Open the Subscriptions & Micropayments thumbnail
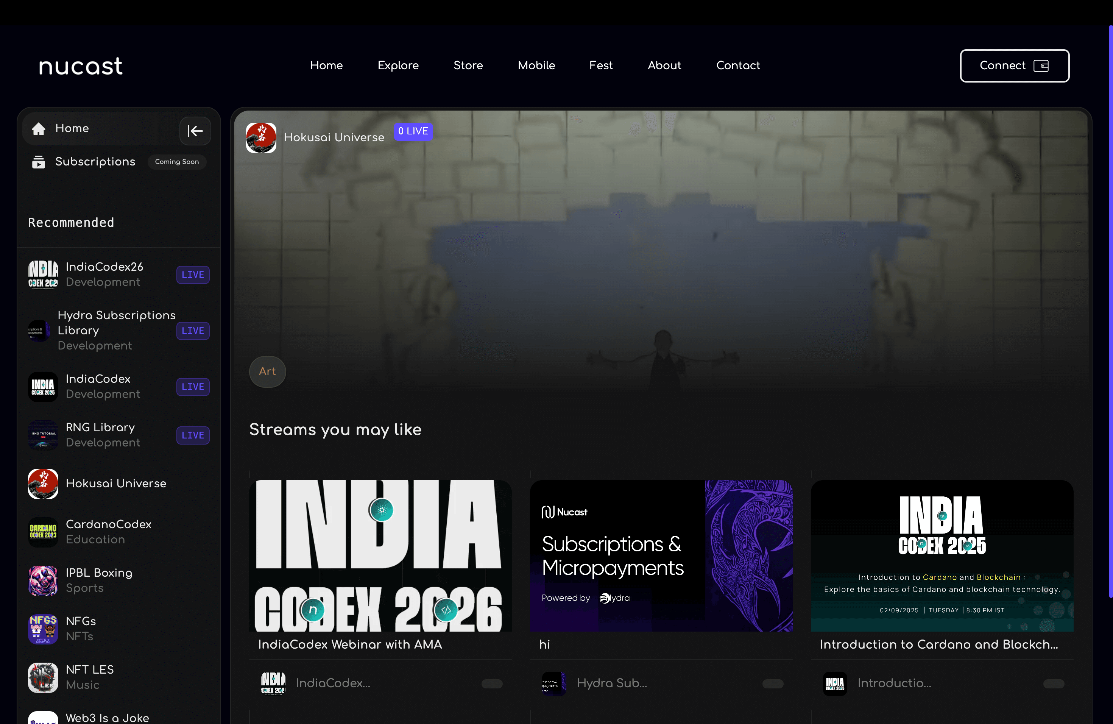 661,555
